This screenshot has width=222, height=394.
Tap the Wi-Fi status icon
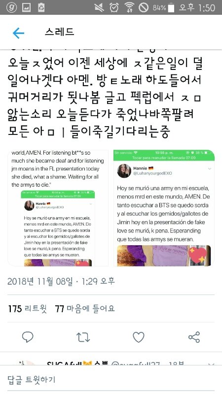pos(129,7)
